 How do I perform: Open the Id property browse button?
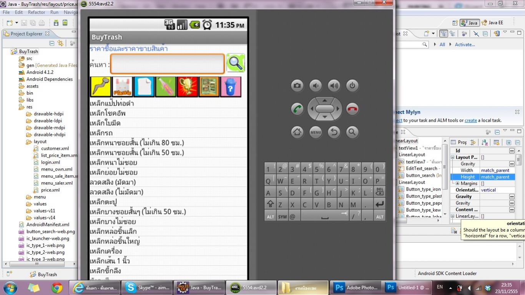point(512,151)
